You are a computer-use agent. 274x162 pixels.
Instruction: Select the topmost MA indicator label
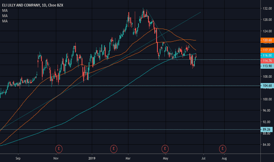tap(5, 11)
